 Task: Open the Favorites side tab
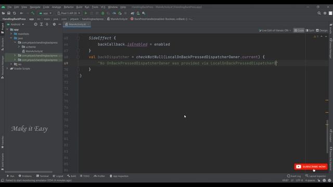tap(2, 142)
